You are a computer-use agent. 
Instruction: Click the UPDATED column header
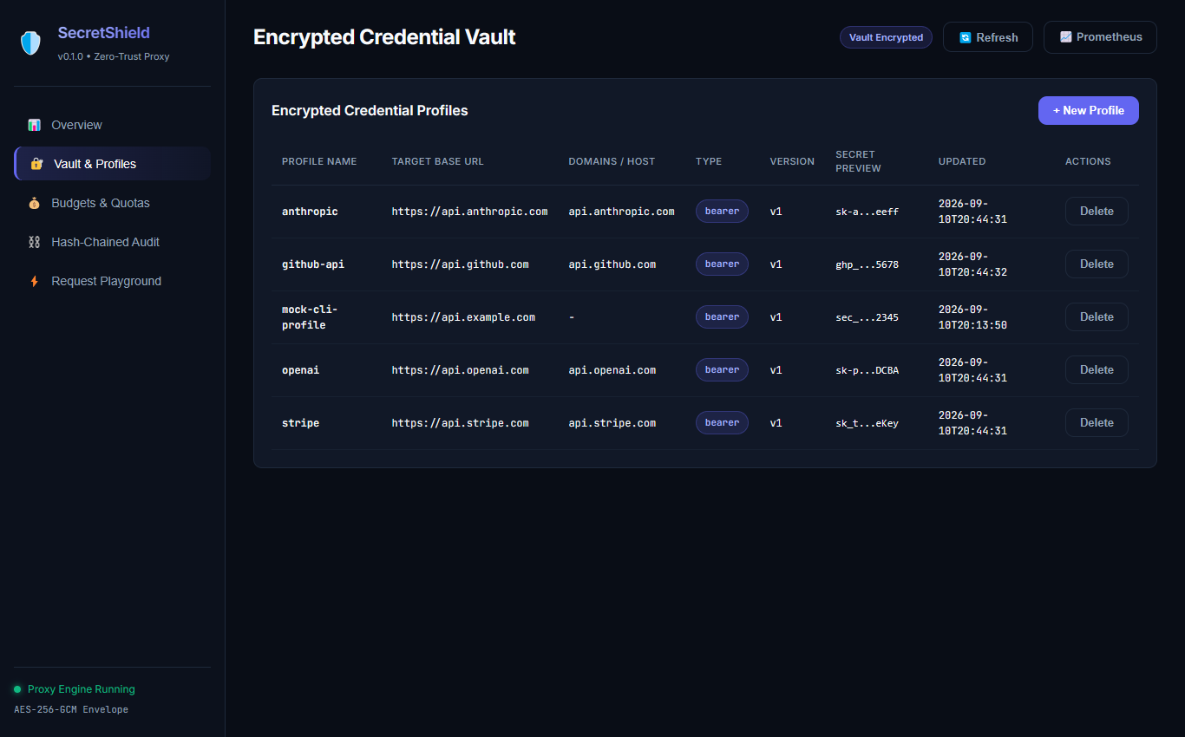(962, 161)
